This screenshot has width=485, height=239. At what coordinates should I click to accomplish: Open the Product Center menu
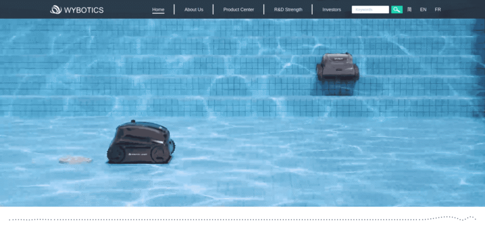(239, 9)
